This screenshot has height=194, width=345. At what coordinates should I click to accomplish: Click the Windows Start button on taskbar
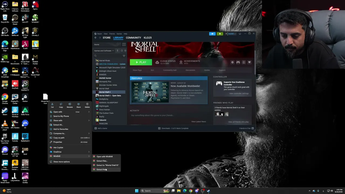(x=137, y=191)
